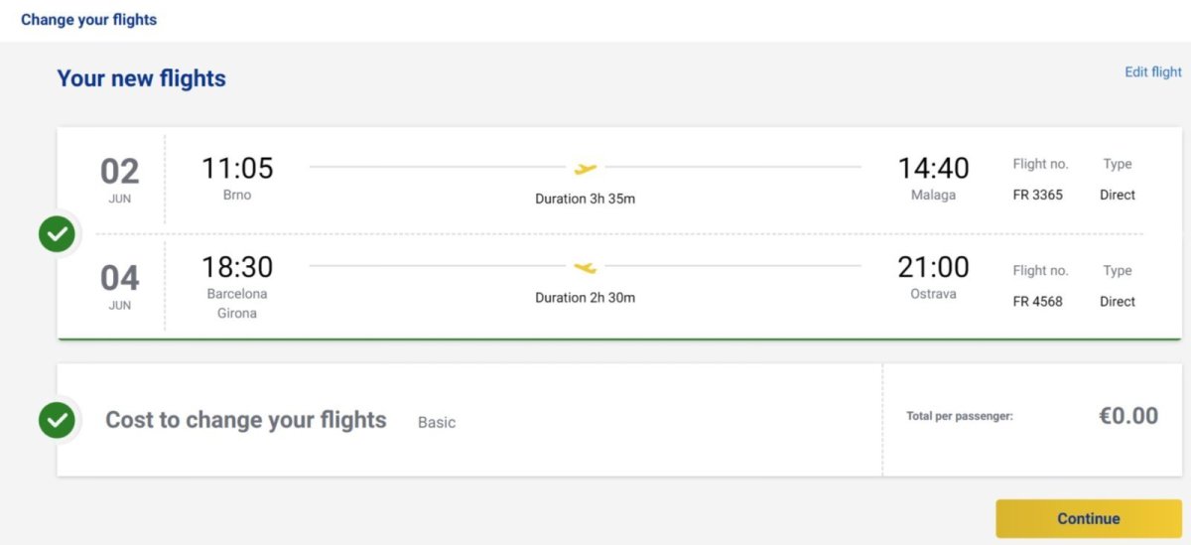Click the 18:30 Barcelona Girona departure time
This screenshot has width=1191, height=545.
[237, 268]
